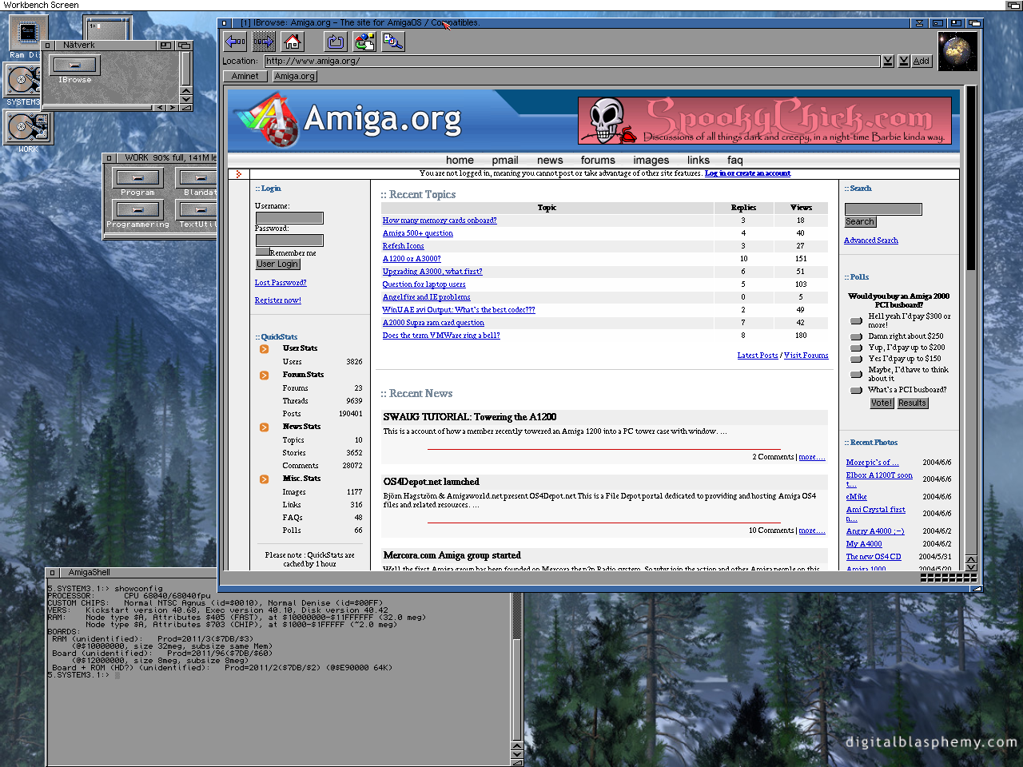1023x767 pixels.
Task: Click the 'Log in or create an account' link
Action: click(747, 173)
